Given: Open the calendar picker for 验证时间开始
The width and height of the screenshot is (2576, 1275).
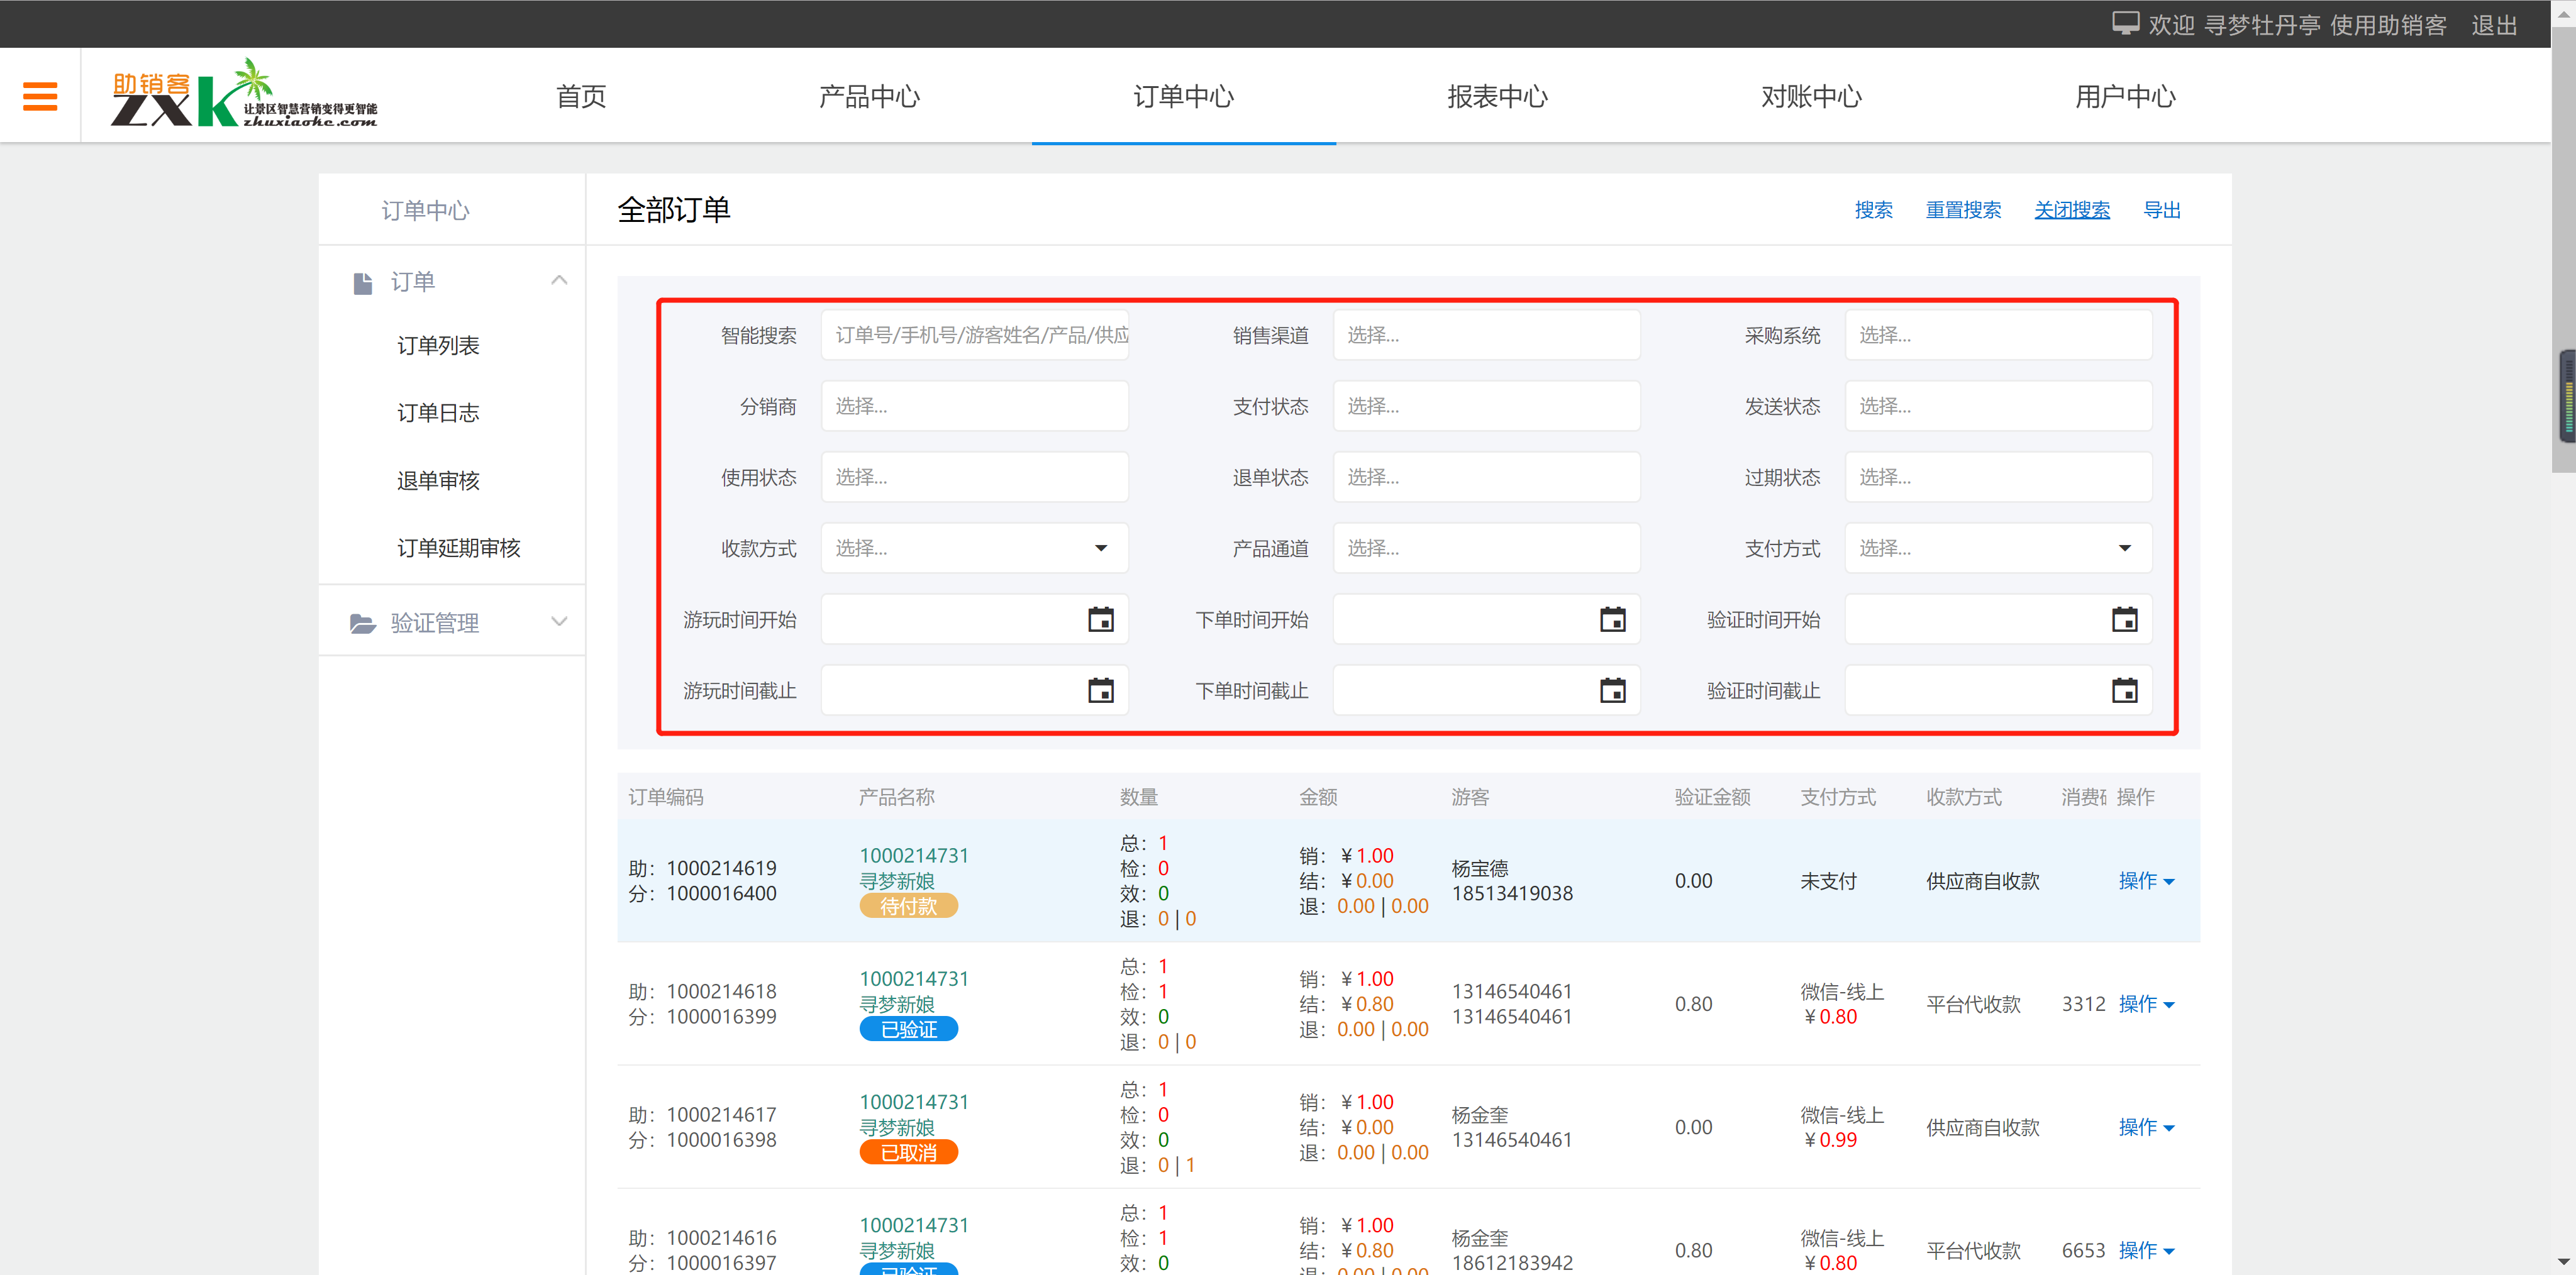Looking at the screenshot, I should [2124, 619].
